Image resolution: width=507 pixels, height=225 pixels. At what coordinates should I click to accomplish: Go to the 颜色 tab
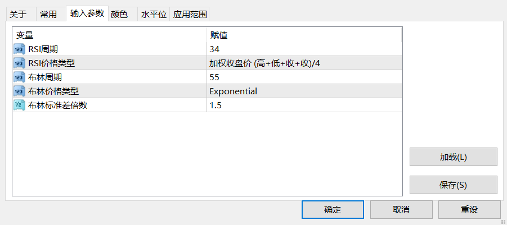pos(119,15)
